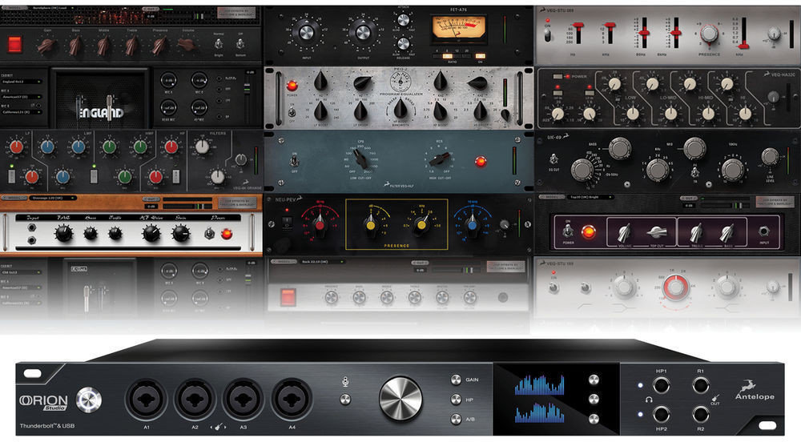
Task: Click the Top Cut knob on the Top30 amp
Action: pyautogui.click(x=657, y=233)
